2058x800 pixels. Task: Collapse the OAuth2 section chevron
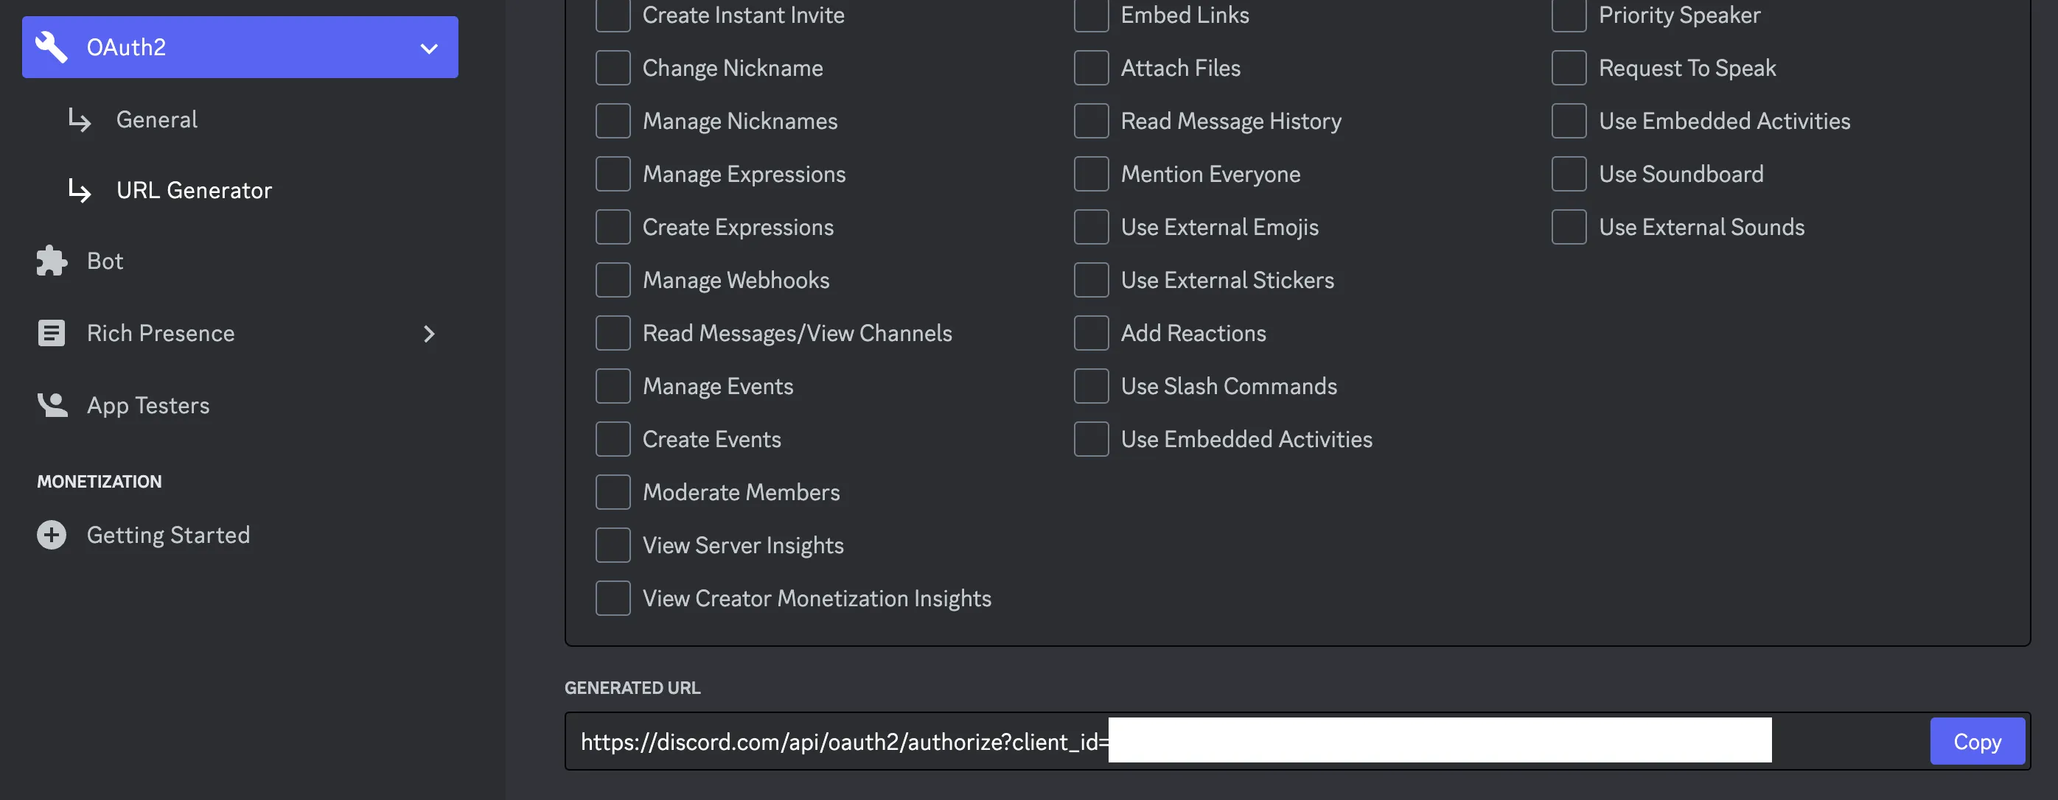tap(429, 49)
